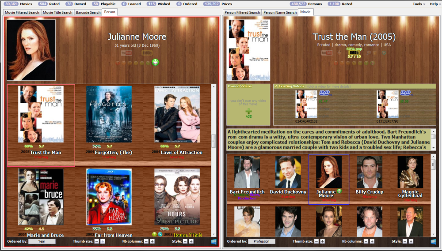
Task: Decrease Nb columns in Movie panel
Action: click(x=366, y=241)
